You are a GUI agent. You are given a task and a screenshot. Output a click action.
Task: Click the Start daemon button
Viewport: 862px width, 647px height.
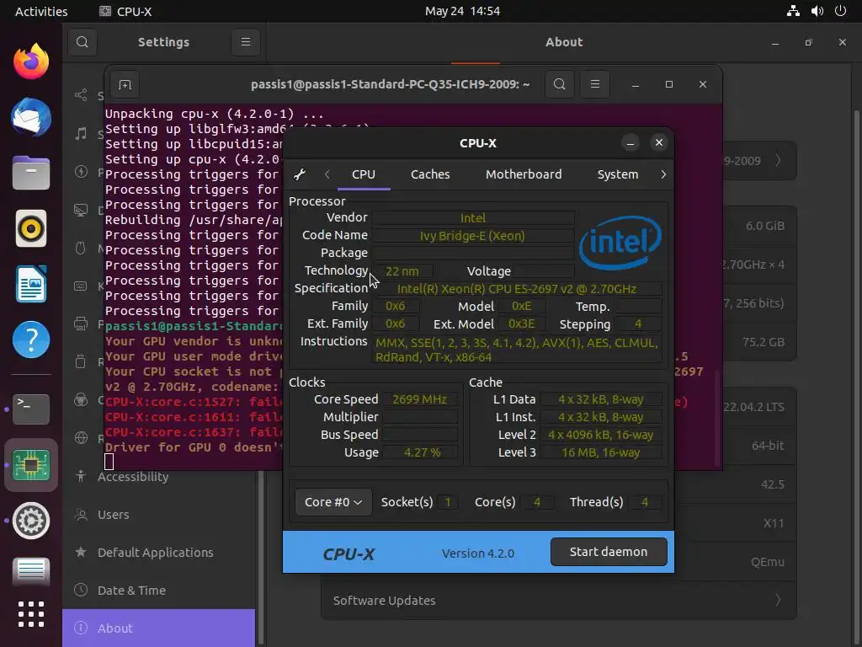point(609,552)
